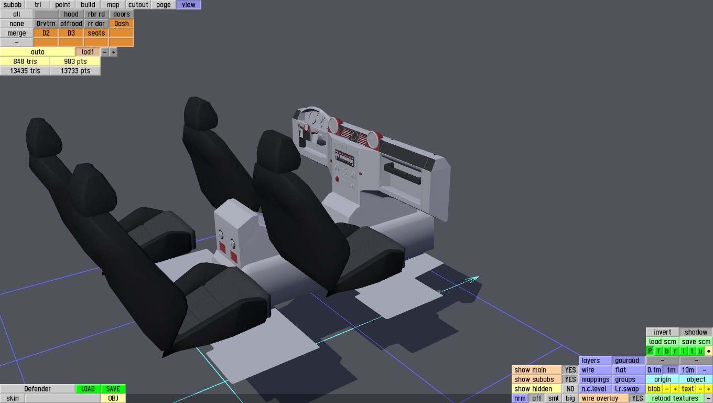The height and width of the screenshot is (403, 713).
Task: Toggle the D3 subobject
Action: tap(71, 33)
